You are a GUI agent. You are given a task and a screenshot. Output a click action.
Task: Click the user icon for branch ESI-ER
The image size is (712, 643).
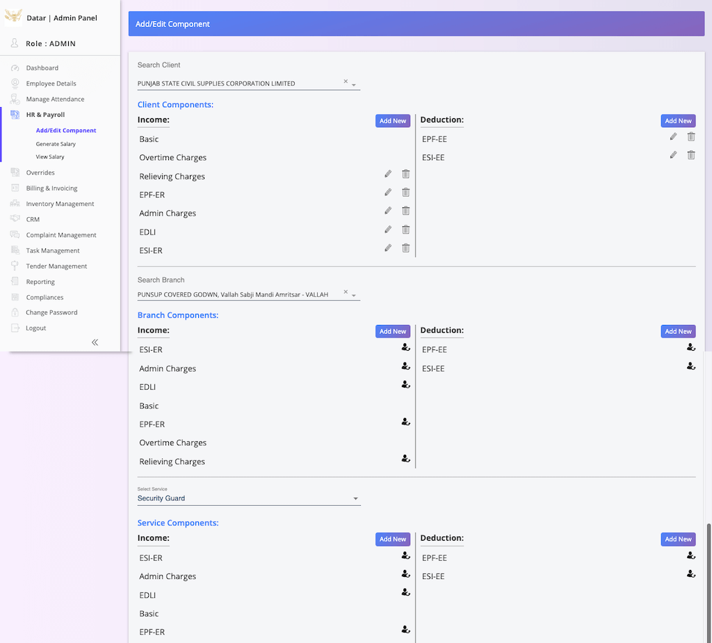[x=406, y=347]
